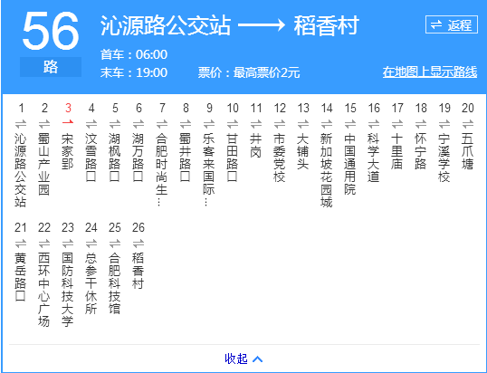Select stop 市委党校
Image resolution: width=487 pixels, height=373 pixels.
[x=280, y=158]
